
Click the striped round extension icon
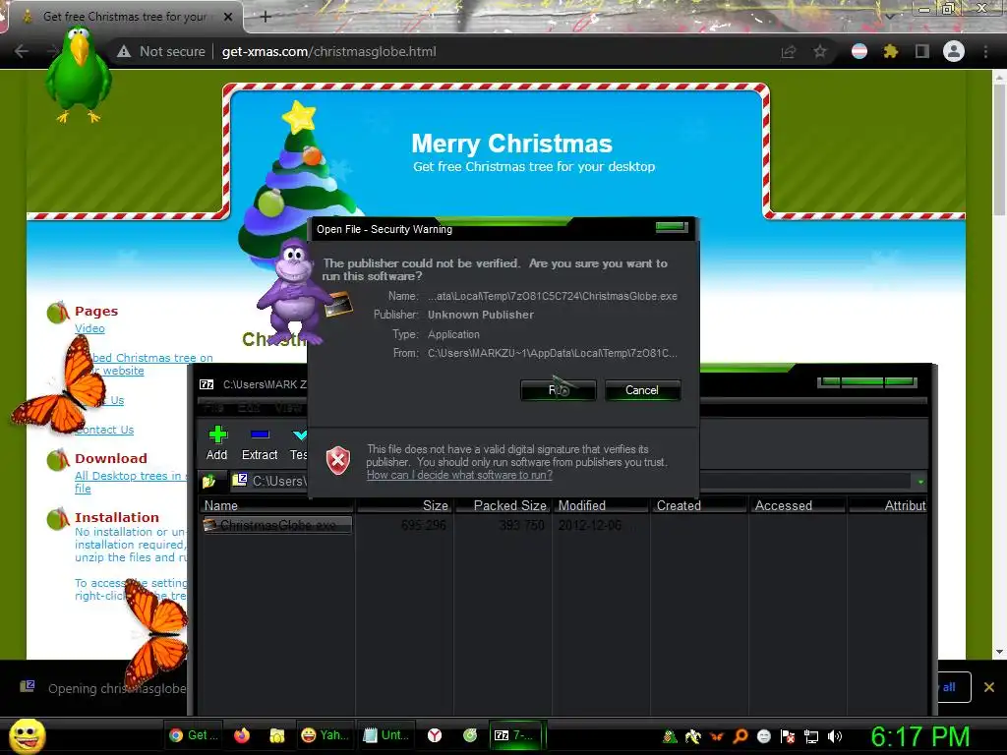click(859, 51)
